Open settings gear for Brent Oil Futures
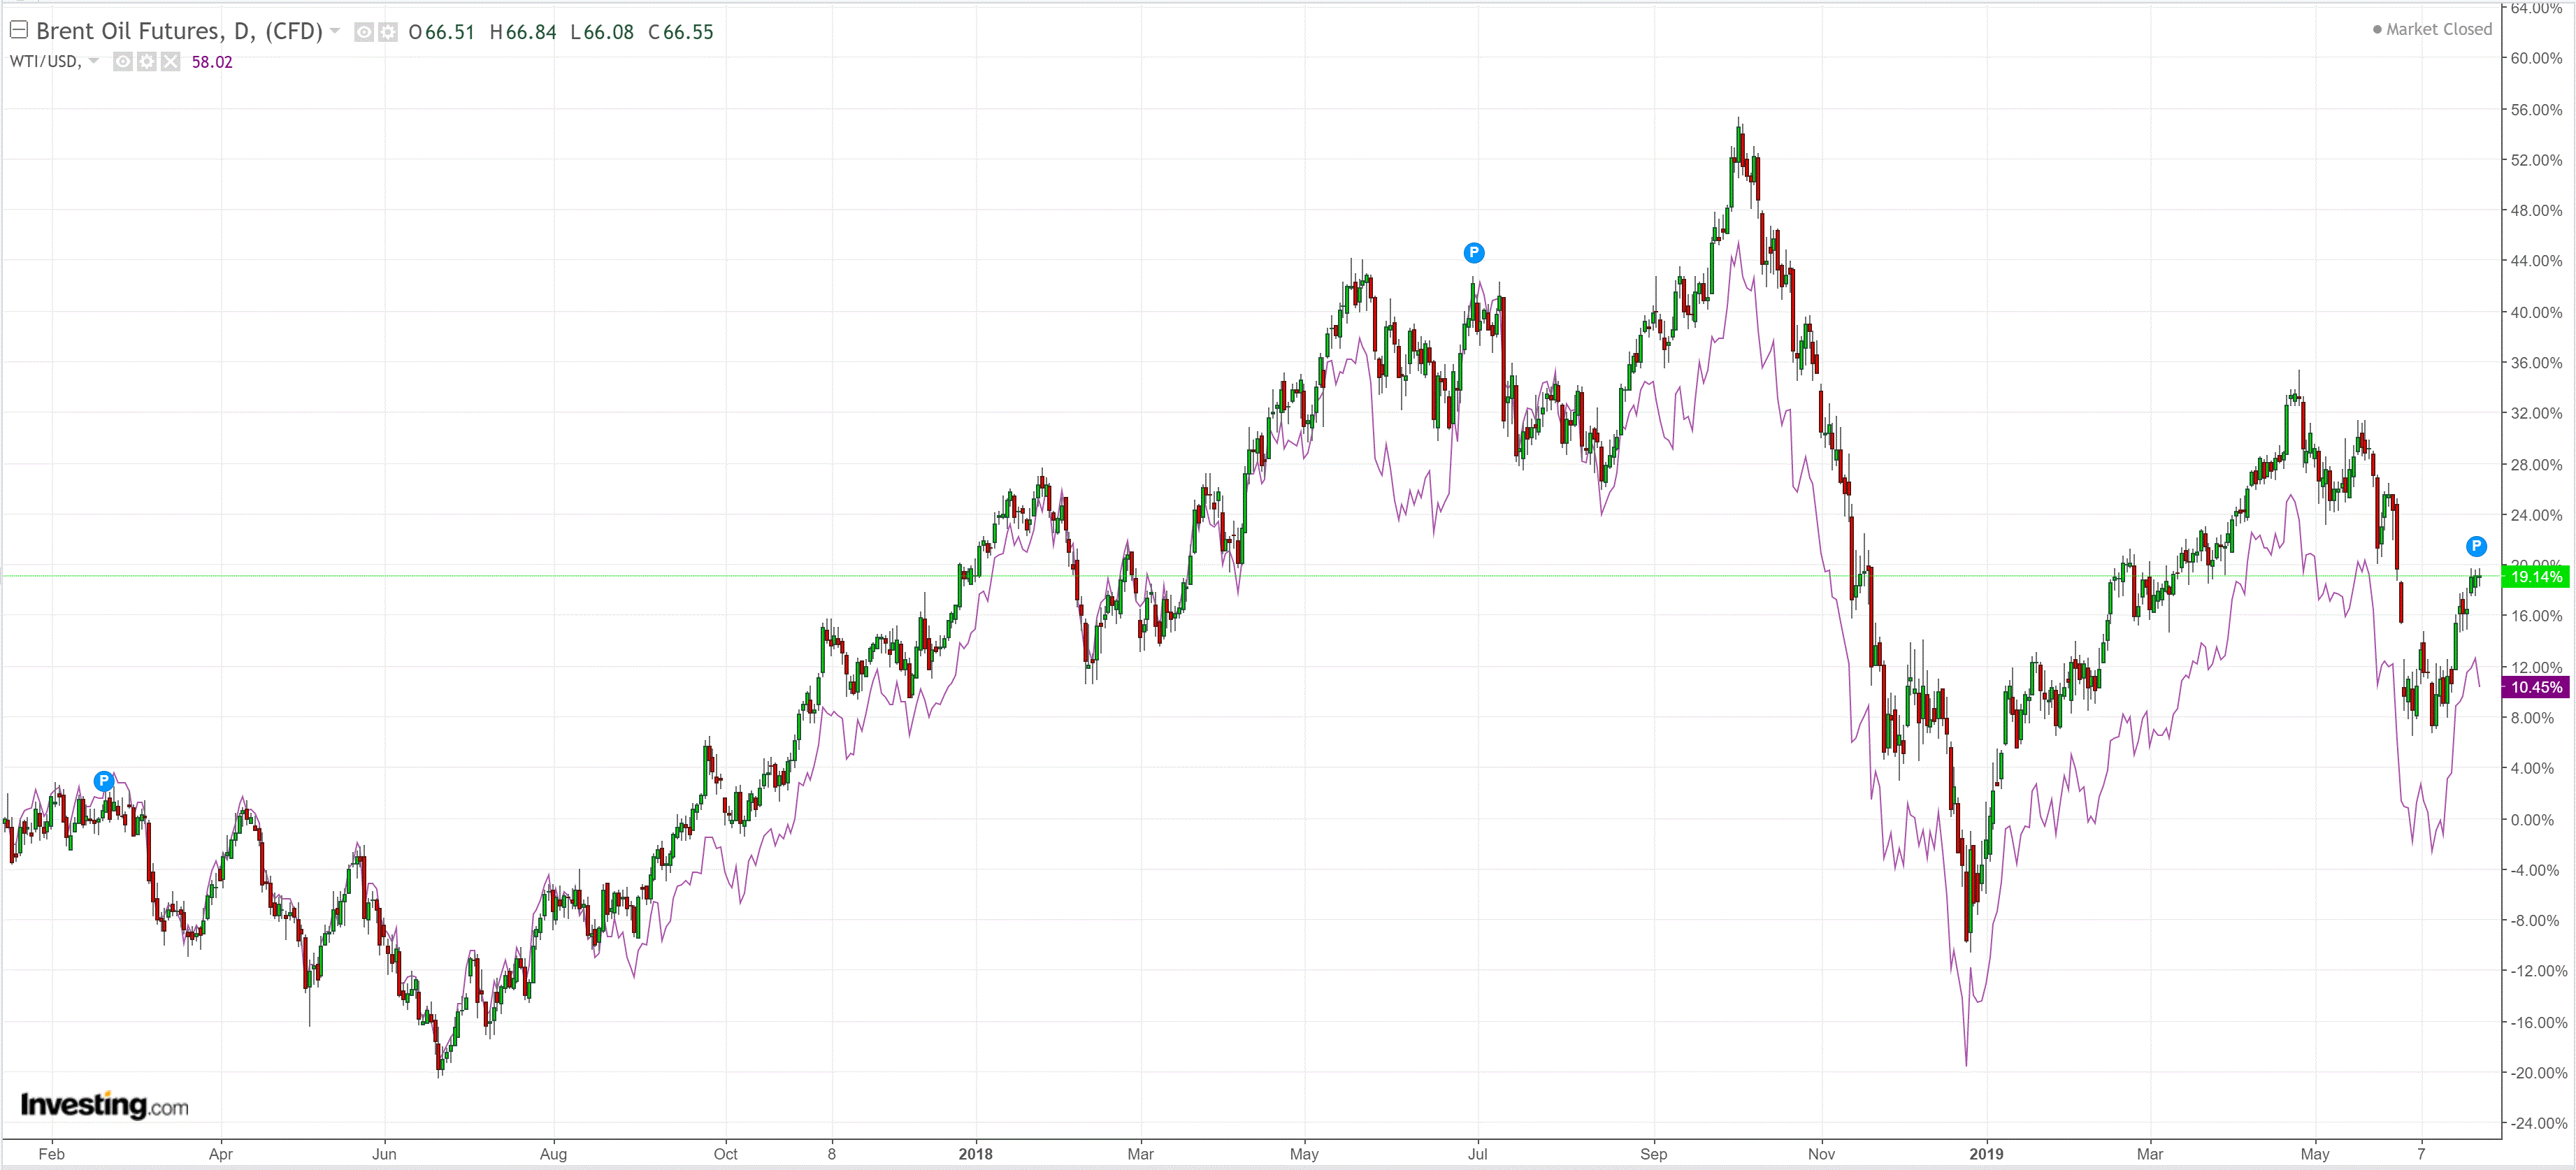2576x1170 pixels. coord(387,32)
